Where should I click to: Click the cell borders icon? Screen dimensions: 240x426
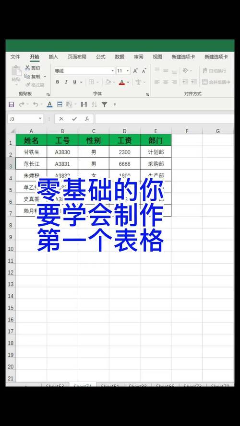[91, 82]
